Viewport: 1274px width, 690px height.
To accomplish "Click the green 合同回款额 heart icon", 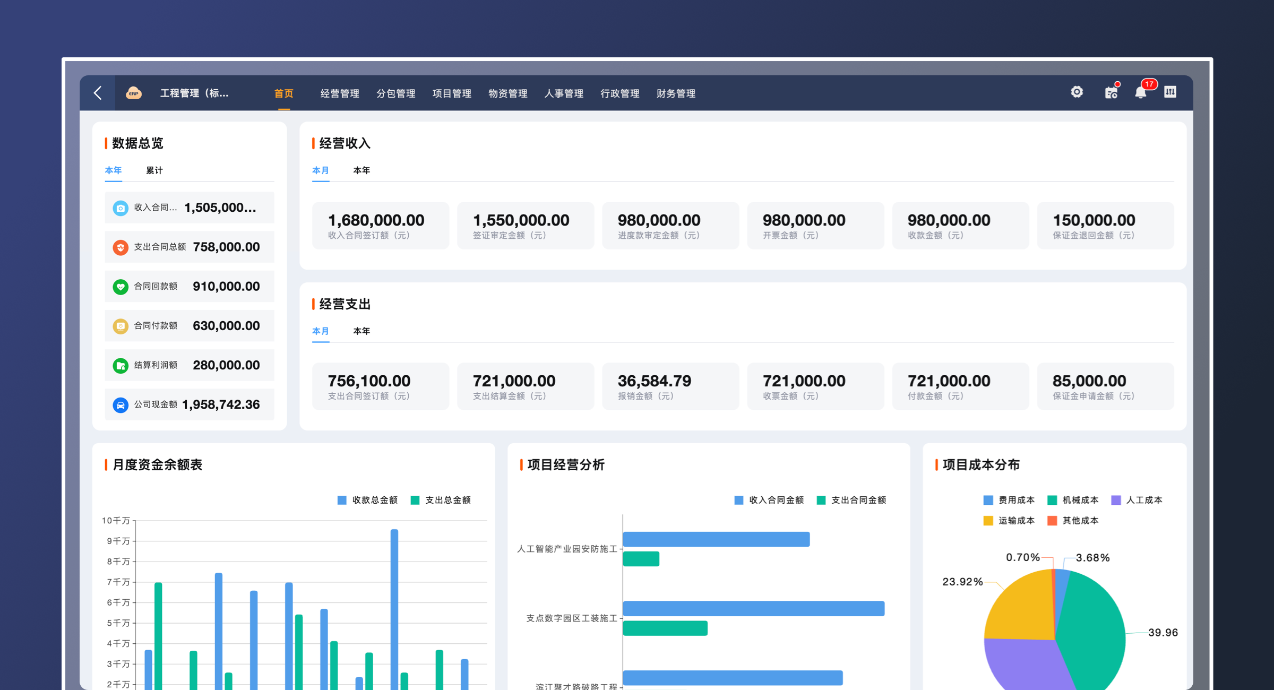I will [x=120, y=287].
